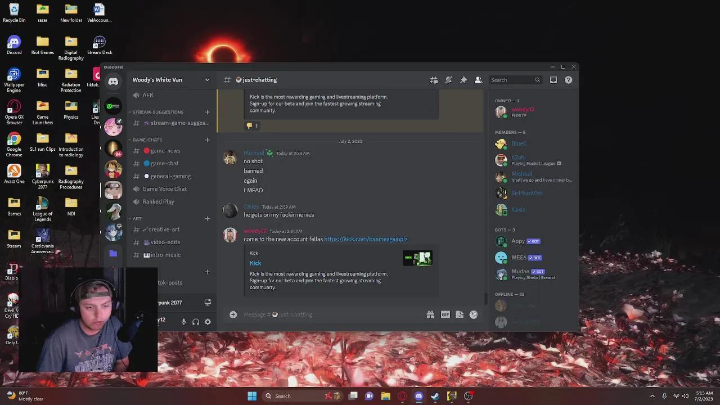Open File Explorer from taskbar

[385, 396]
